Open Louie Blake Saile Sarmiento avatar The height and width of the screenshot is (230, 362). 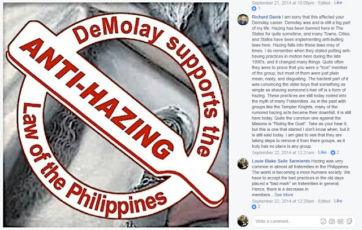[x=243, y=163]
